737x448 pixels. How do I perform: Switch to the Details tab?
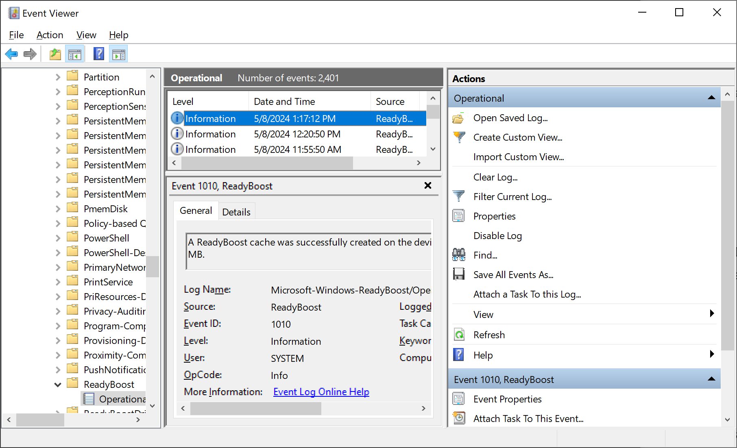tap(236, 212)
